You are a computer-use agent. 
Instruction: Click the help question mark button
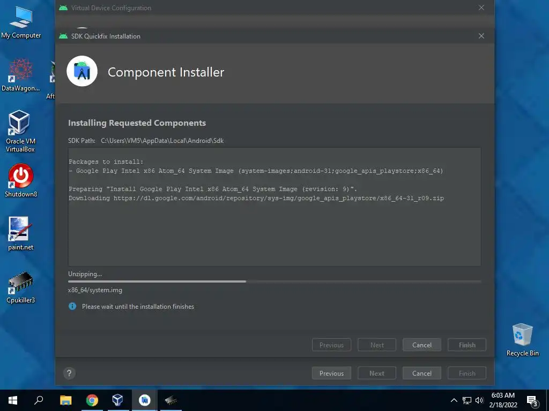click(69, 373)
